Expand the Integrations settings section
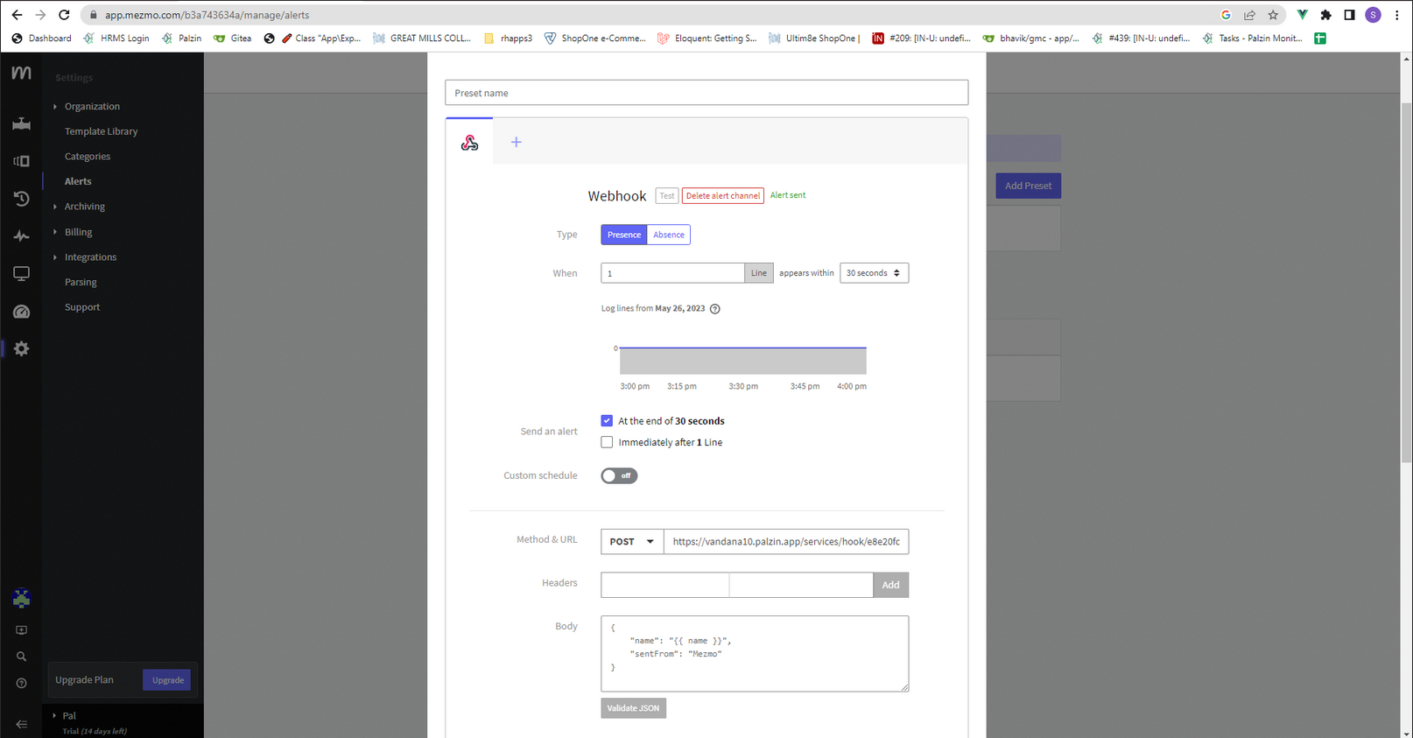The width and height of the screenshot is (1413, 738). [x=90, y=257]
